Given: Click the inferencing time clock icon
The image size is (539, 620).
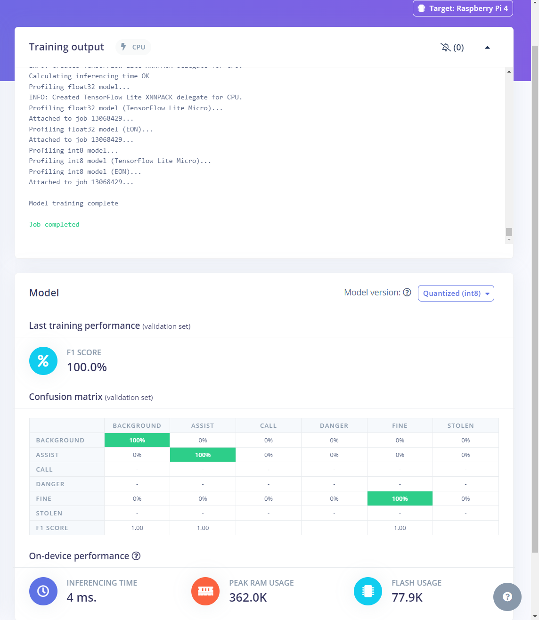Looking at the screenshot, I should [x=43, y=591].
